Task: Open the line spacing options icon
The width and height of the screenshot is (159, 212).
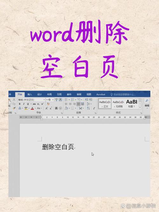Action: pos(88,104)
